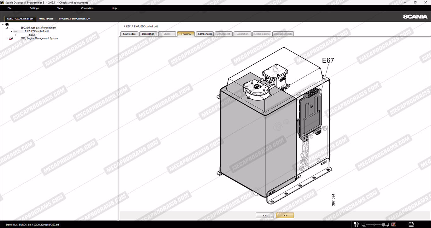Image resolution: width=431 pixels, height=228 pixels.
Task: Expand the EEC3 tree node
Action: tap(16, 35)
